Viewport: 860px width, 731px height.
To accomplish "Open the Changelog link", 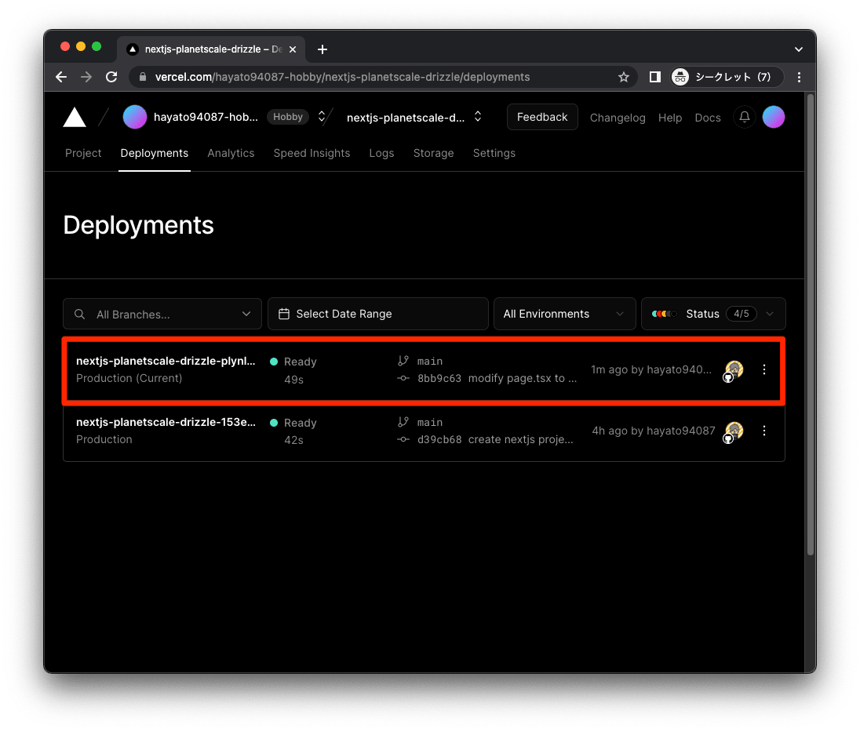I will 617,118.
